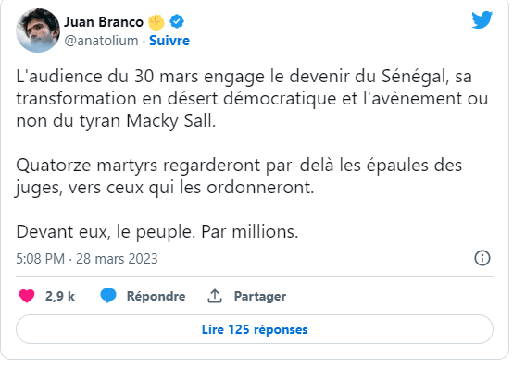Click the Répondre label
Viewport: 513px width, 368px height.
(x=156, y=296)
